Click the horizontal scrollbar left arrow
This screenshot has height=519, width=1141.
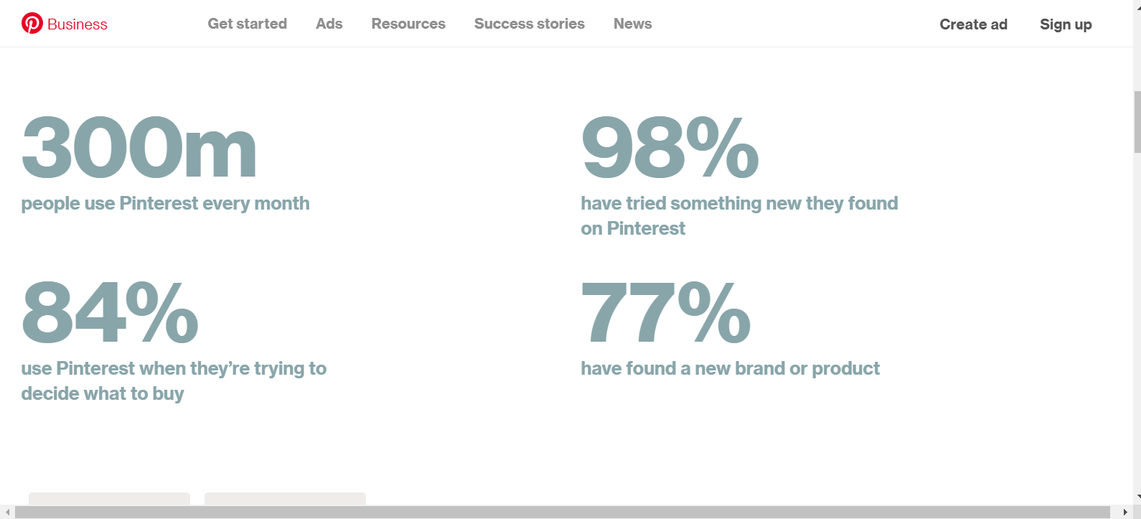[7, 512]
